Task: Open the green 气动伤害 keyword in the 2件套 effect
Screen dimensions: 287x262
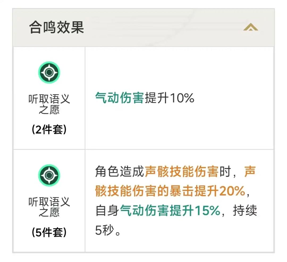Action: click(x=119, y=98)
